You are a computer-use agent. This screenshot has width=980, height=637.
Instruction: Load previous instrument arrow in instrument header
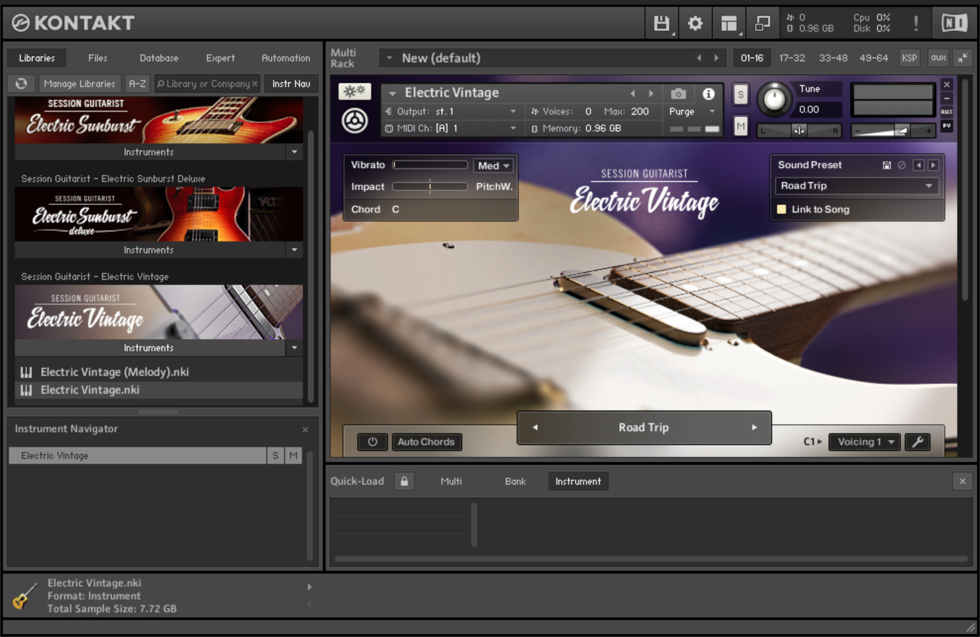click(x=633, y=94)
